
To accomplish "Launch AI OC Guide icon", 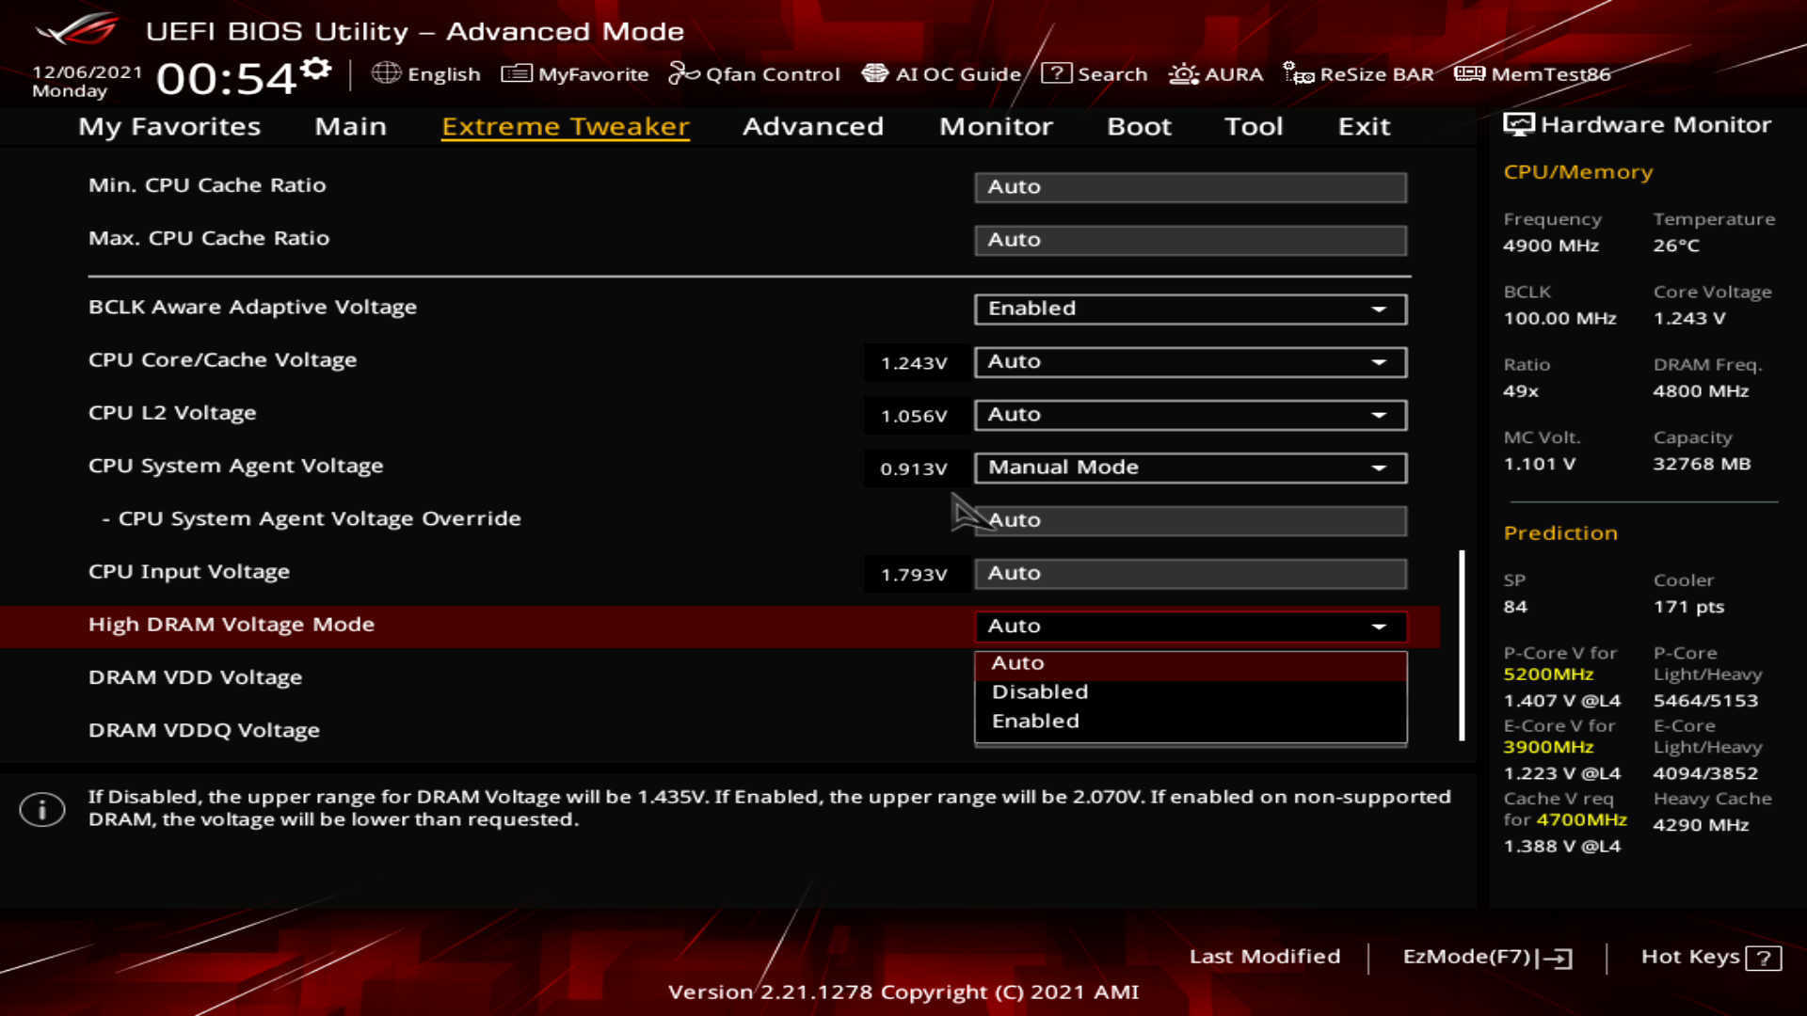I will 874,73.
